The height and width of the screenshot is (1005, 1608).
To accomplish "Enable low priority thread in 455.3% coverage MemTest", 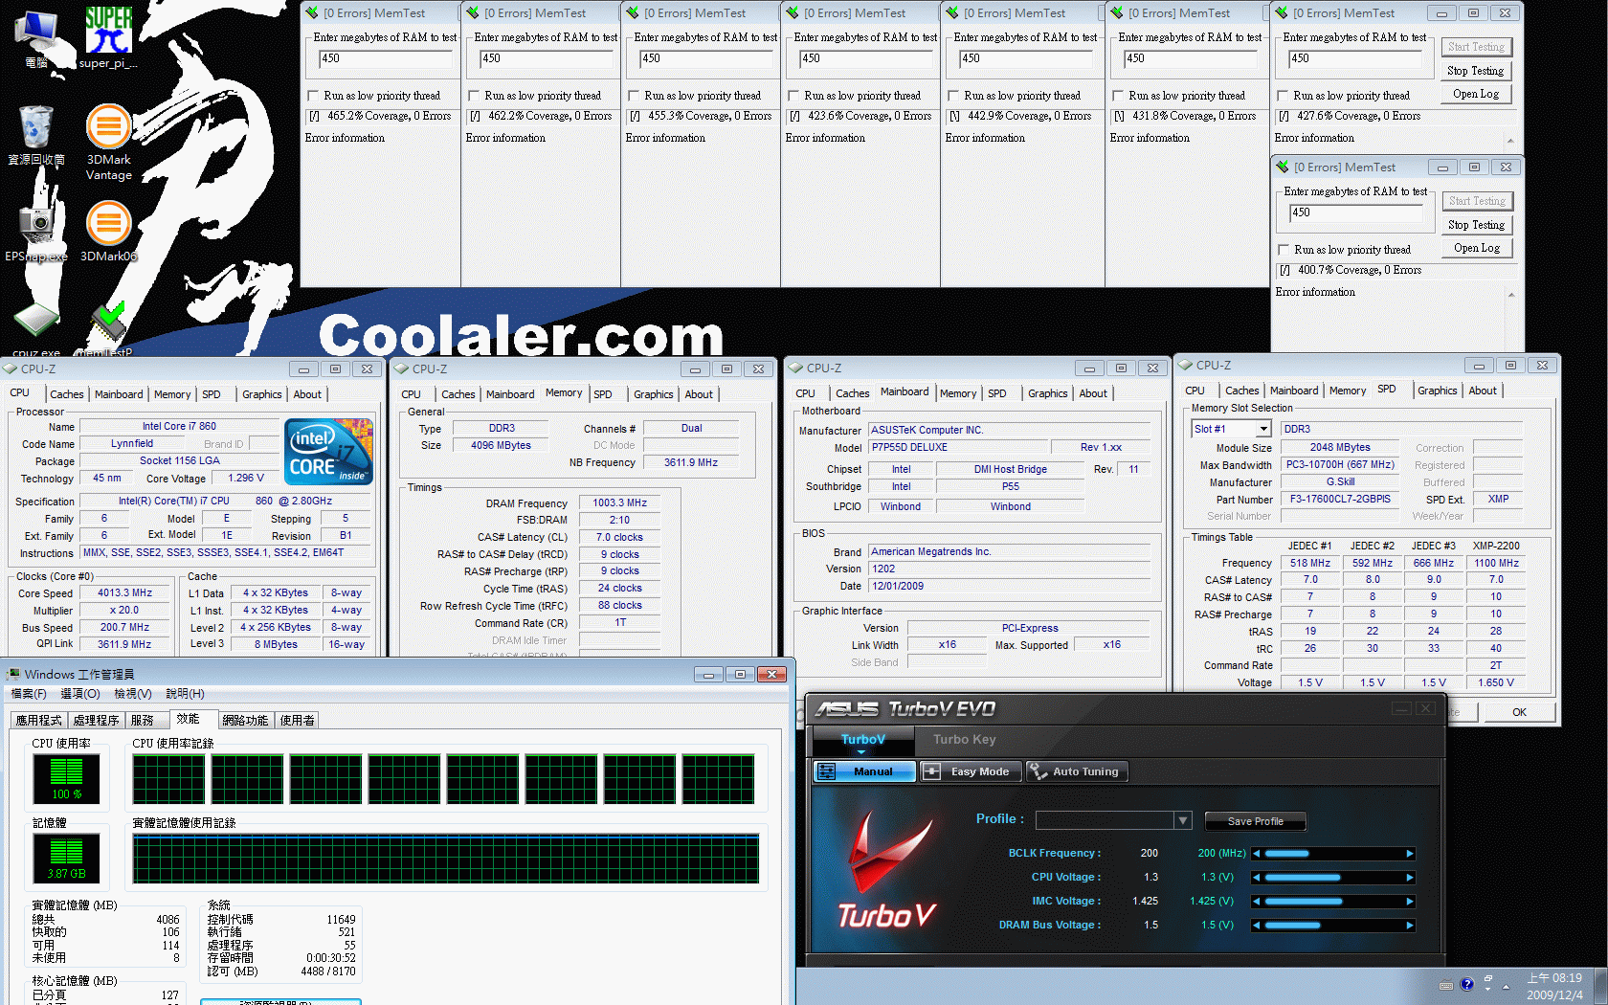I will [x=634, y=96].
